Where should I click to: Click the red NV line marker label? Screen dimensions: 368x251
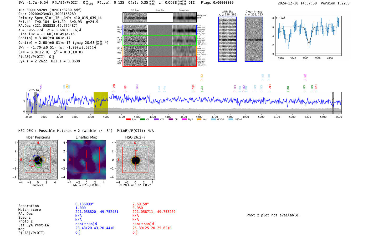(x=114, y=86)
